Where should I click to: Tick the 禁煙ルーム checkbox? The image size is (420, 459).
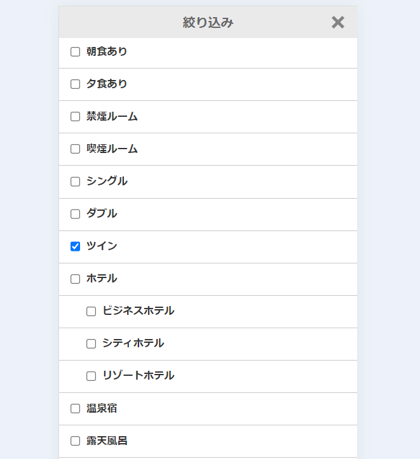click(75, 117)
